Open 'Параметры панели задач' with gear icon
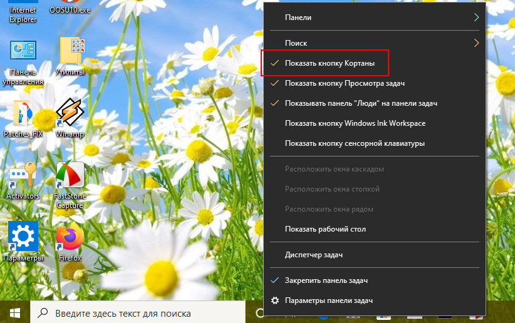Viewport: 515px width, 323px height. (375, 300)
